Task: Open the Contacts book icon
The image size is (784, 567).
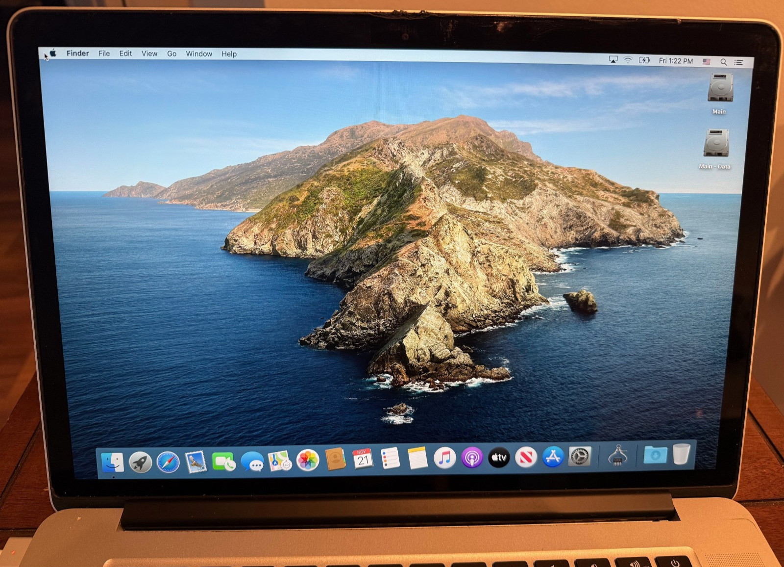Action: 335,459
